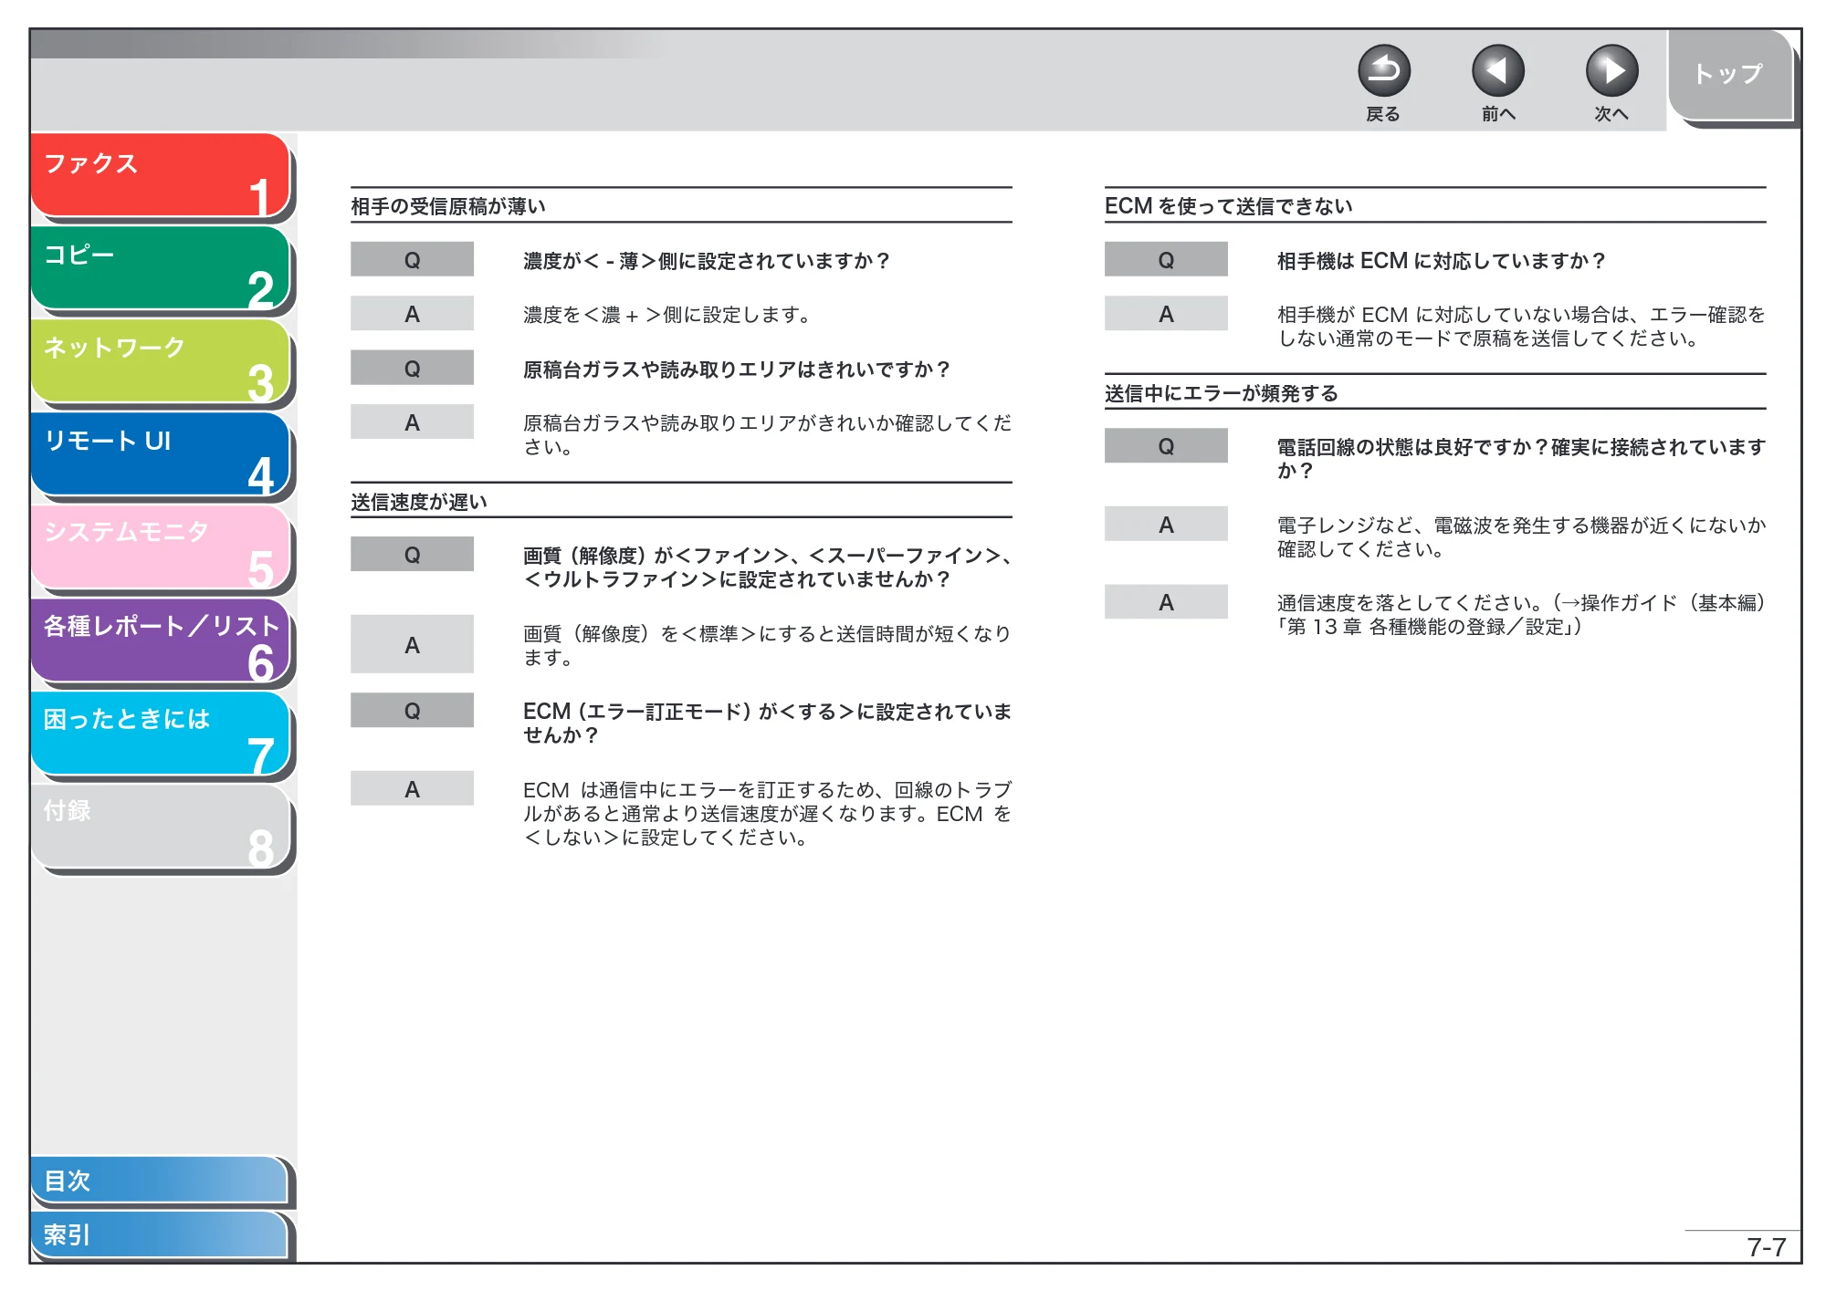Switch to chapter 4 リモート UI tab

(x=160, y=454)
